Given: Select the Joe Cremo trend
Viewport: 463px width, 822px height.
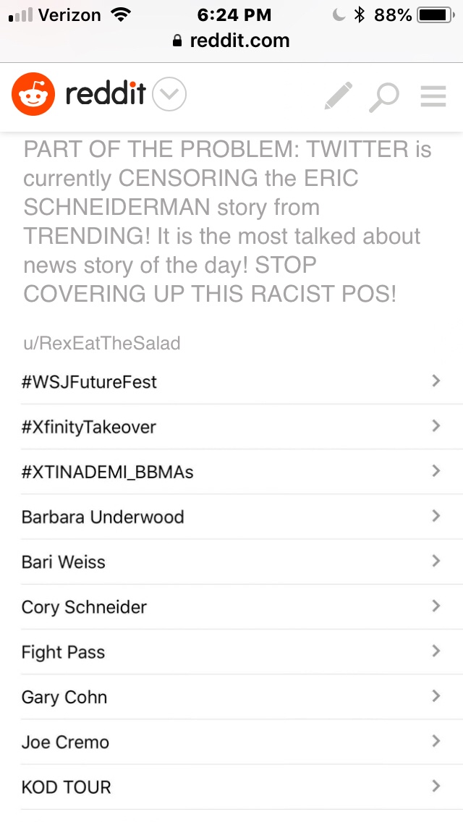Looking at the screenshot, I should point(65,742).
